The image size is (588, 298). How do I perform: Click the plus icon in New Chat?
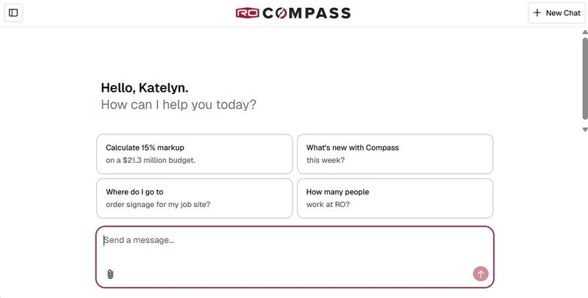537,13
